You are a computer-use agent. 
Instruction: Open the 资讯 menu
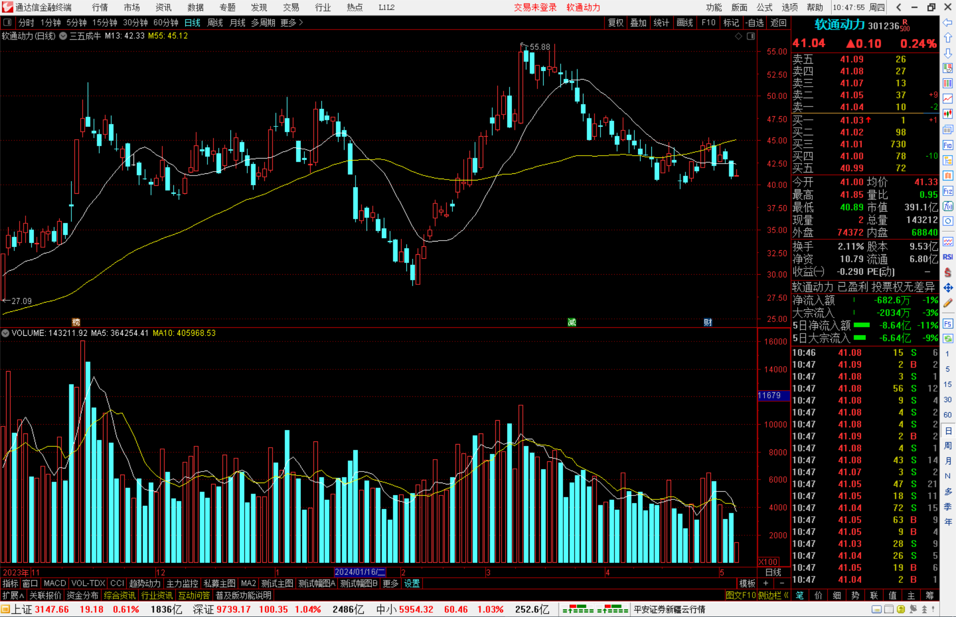[163, 8]
